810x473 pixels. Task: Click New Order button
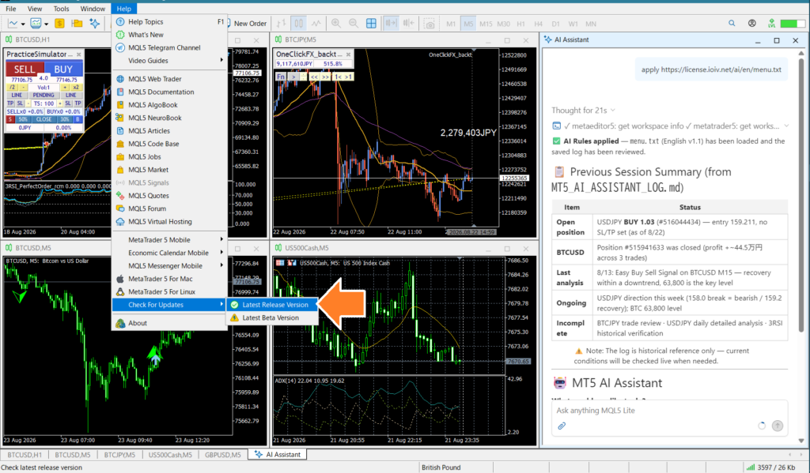click(246, 23)
